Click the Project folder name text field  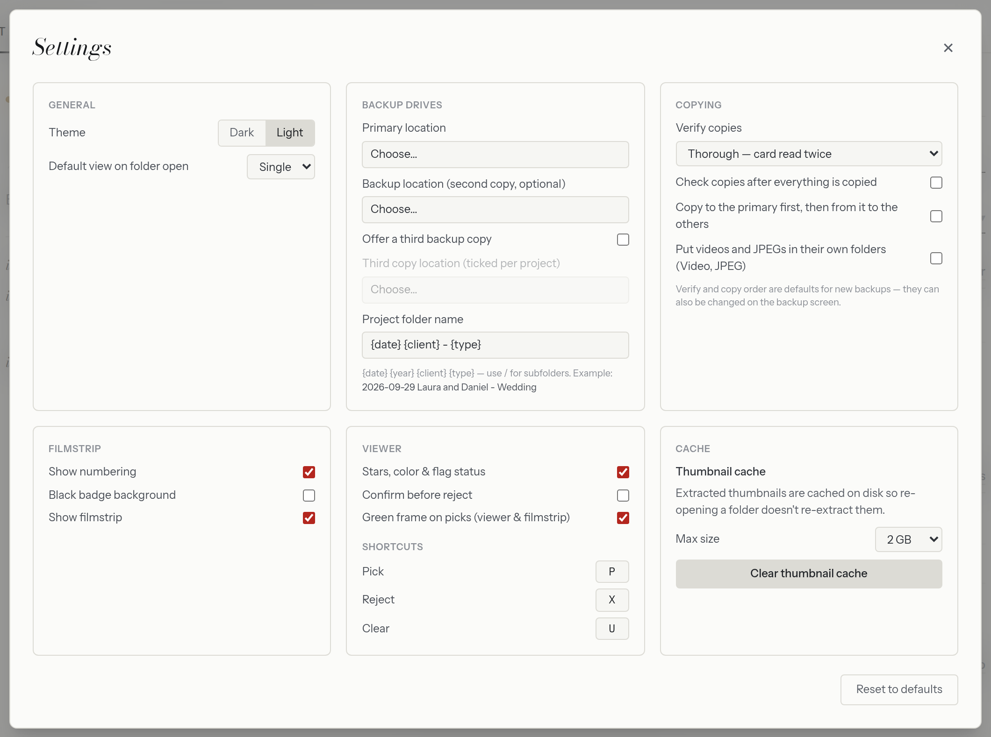click(x=495, y=345)
